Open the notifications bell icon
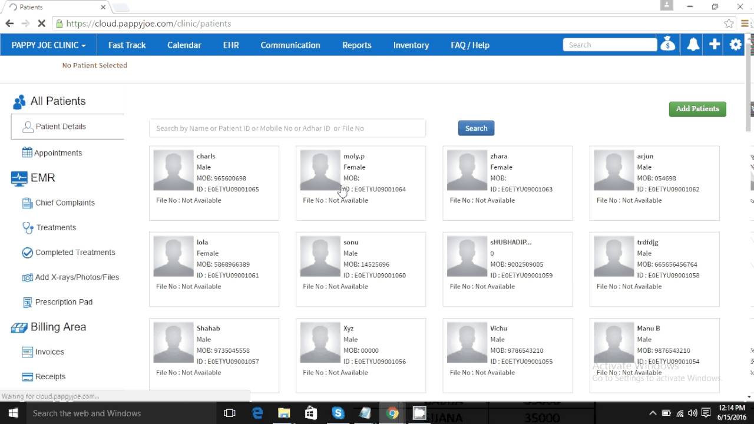754x424 pixels. [693, 45]
